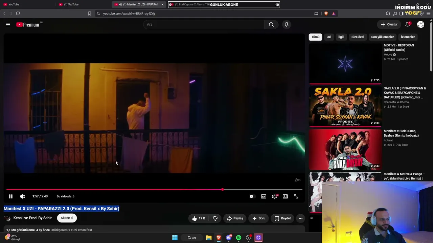433x243 pixels.
Task: Dislike this video
Action: click(x=215, y=218)
